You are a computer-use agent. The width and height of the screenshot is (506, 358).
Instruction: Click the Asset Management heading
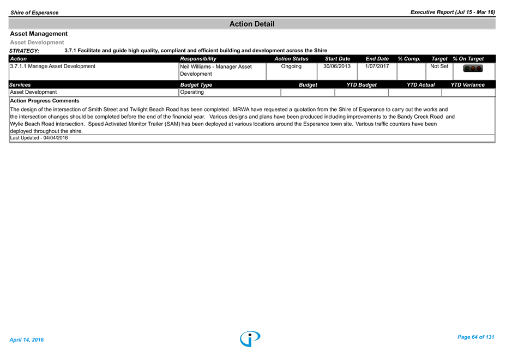[39, 34]
